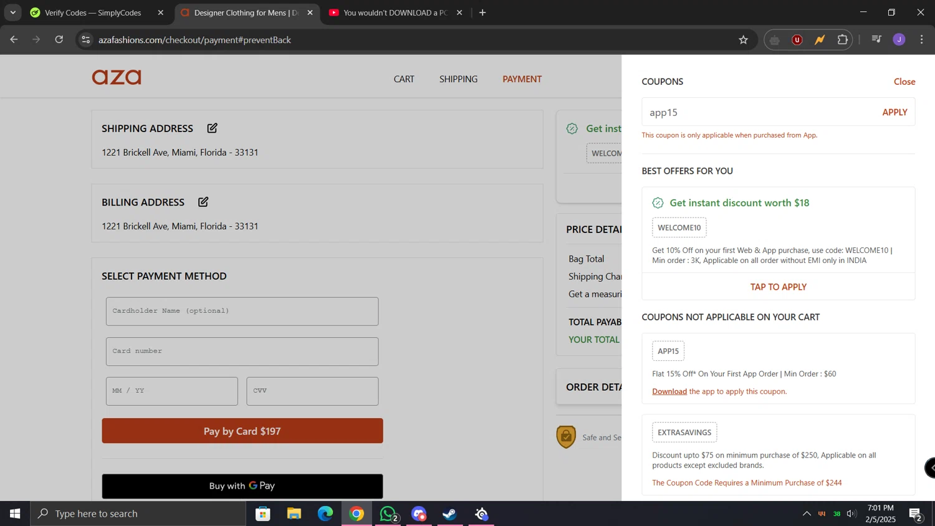Image resolution: width=935 pixels, height=526 pixels.
Task: Select the APP15 coupon code tag
Action: point(668,351)
